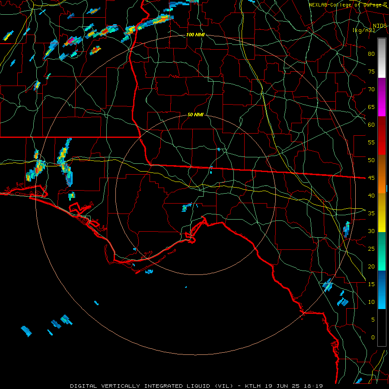389x389 pixels.
Task: Click the 50 NMI range ring label
Action: [x=195, y=115]
